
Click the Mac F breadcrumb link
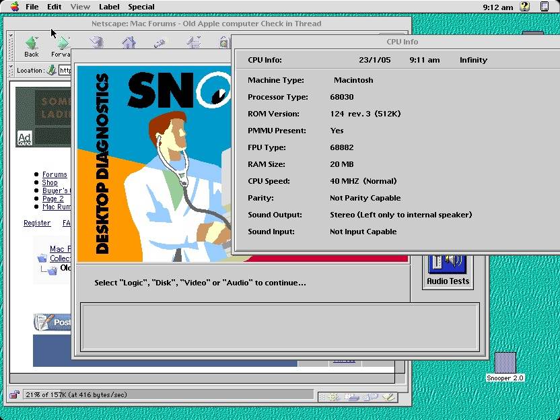(x=60, y=249)
